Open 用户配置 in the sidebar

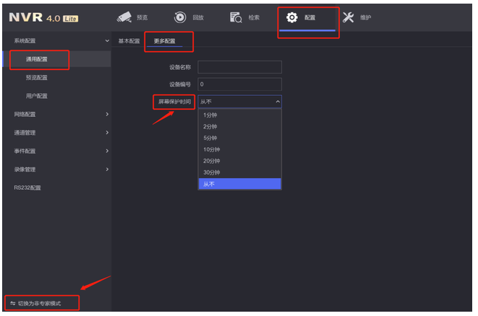coord(36,95)
